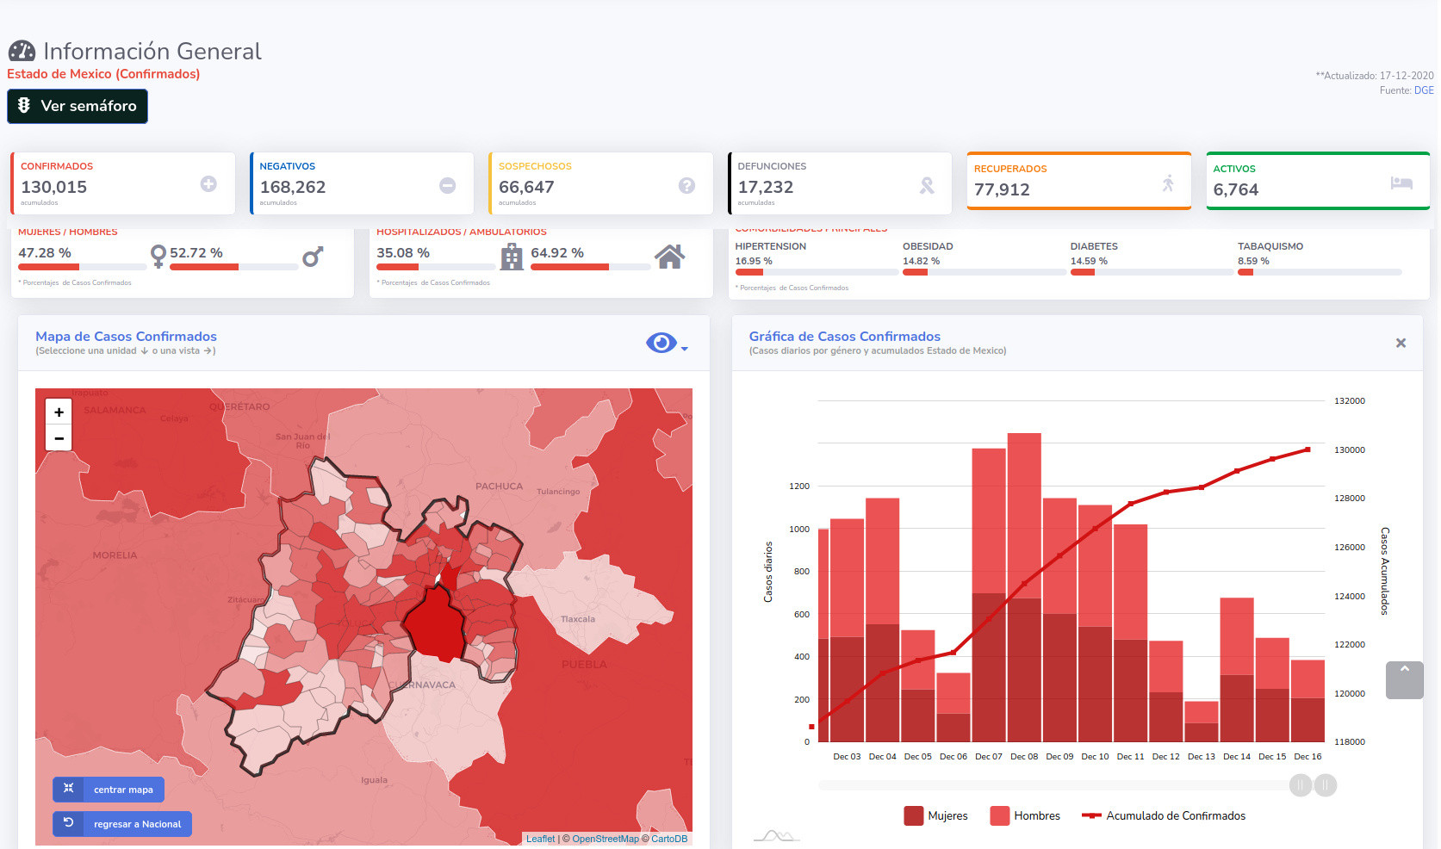The height and width of the screenshot is (849, 1441).
Task: Click the Obesidad 14.82 % value
Action: coord(921,261)
